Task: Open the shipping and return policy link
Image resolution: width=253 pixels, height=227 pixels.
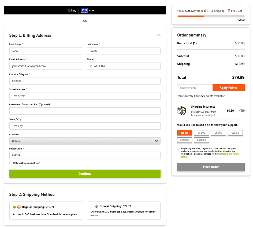Action: click(x=229, y=154)
